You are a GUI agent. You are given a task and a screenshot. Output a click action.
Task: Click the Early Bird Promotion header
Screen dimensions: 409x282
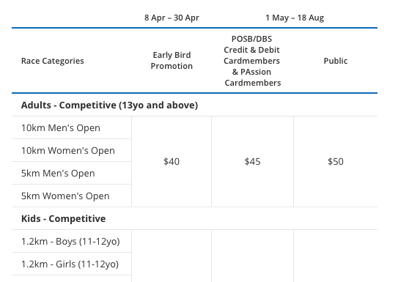[172, 61]
